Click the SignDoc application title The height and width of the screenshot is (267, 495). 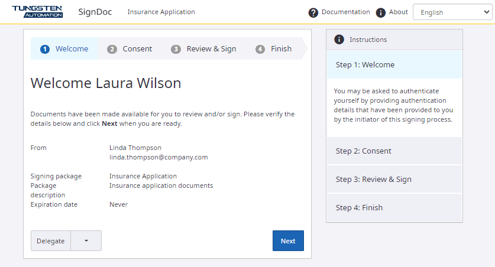pyautogui.click(x=96, y=12)
